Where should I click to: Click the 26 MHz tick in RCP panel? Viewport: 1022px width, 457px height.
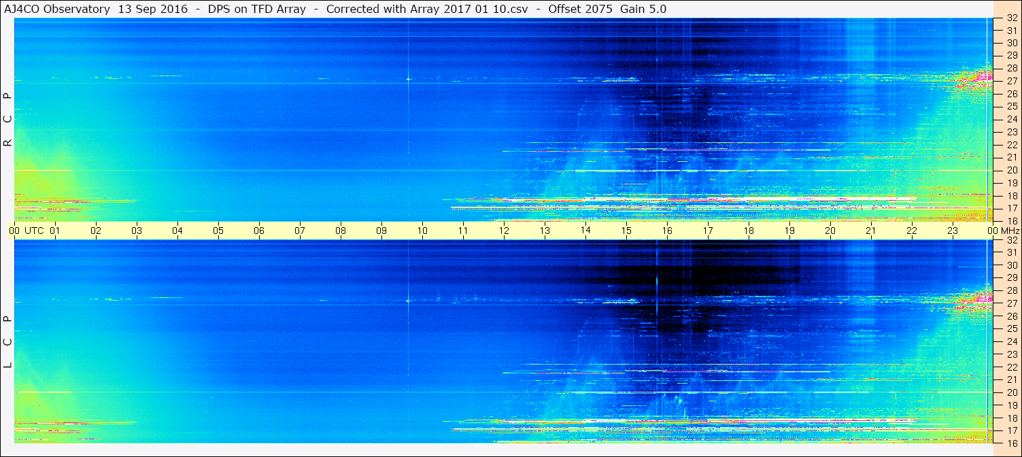click(1012, 93)
